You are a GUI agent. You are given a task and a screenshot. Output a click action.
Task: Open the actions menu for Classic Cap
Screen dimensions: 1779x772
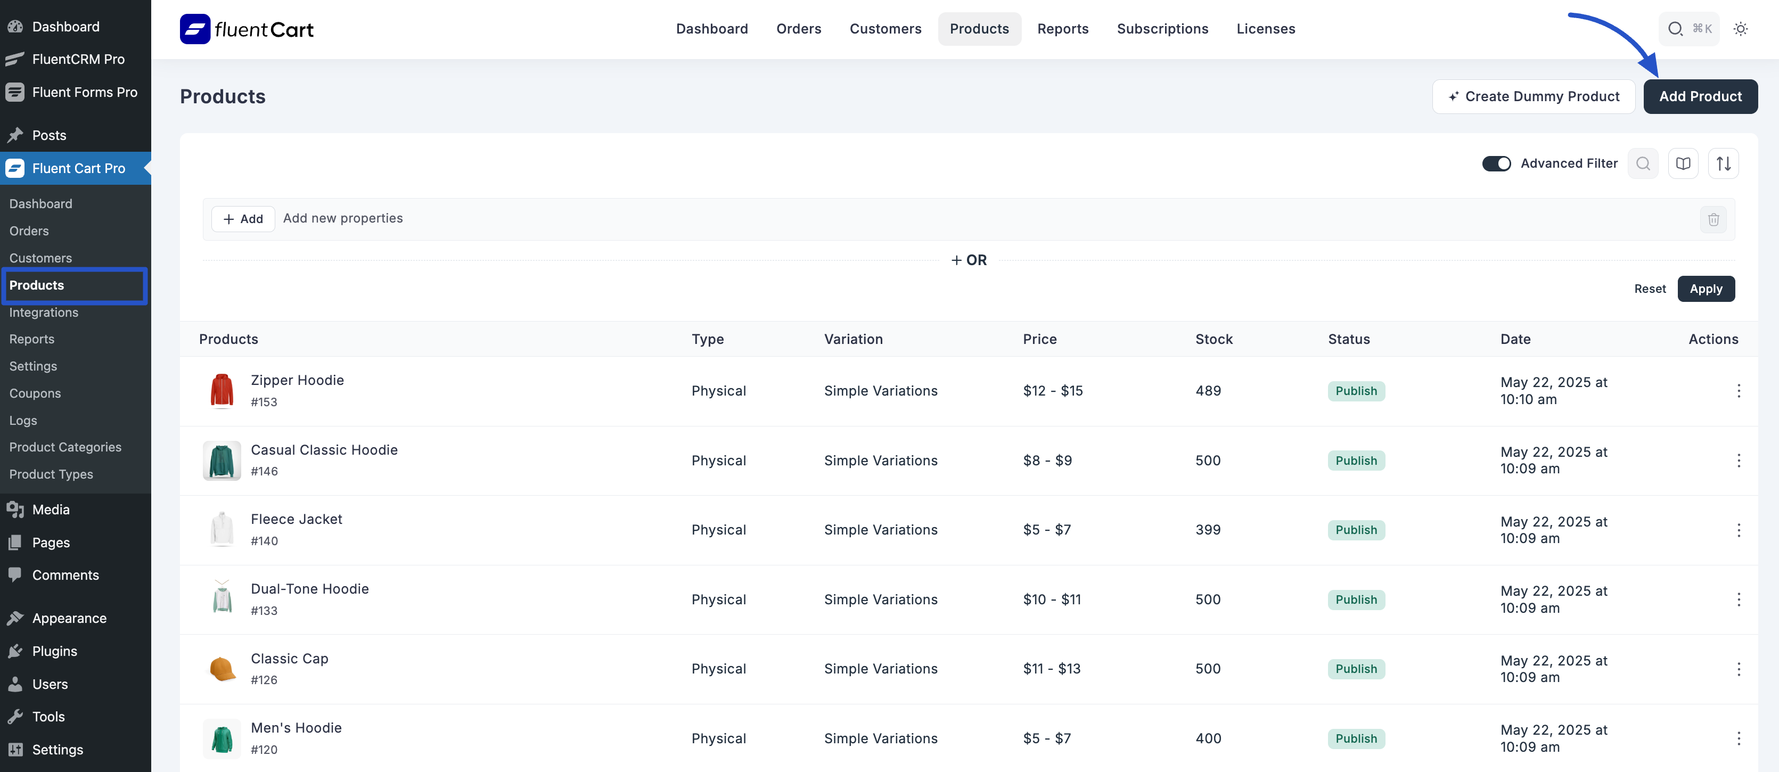click(1739, 668)
